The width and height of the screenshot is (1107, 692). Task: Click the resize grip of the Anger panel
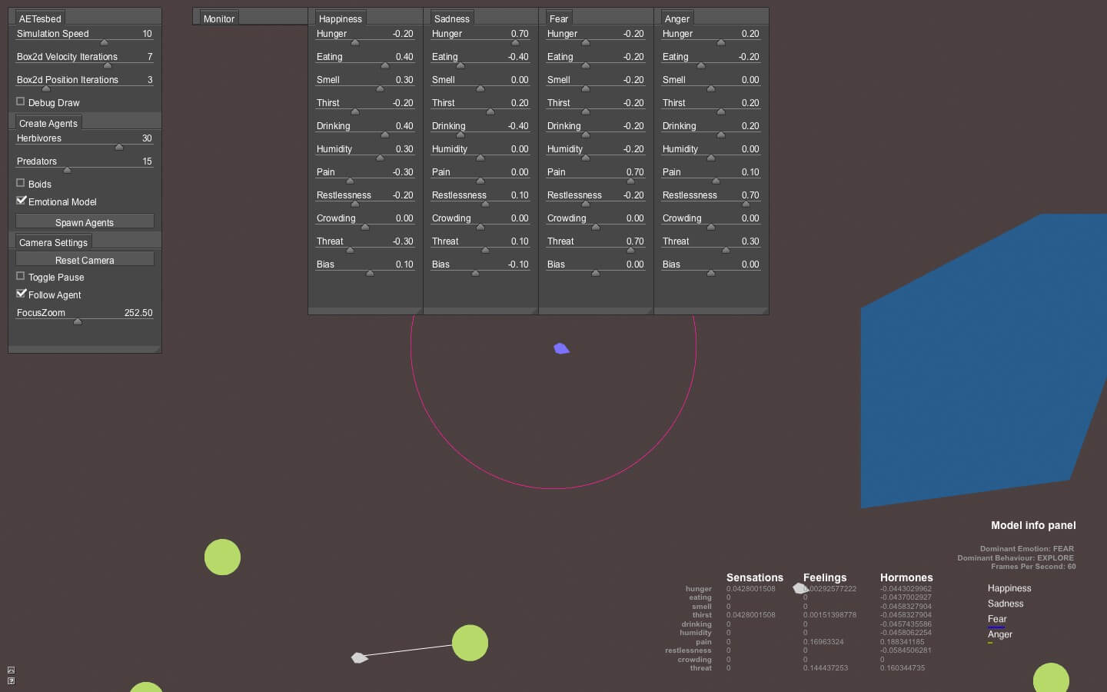coord(763,311)
